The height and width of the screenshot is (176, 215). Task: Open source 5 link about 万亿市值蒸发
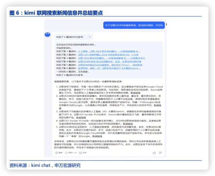[x=110, y=65]
